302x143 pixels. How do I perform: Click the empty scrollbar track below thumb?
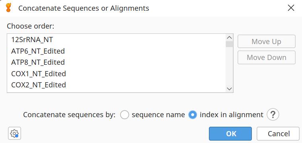(230, 66)
